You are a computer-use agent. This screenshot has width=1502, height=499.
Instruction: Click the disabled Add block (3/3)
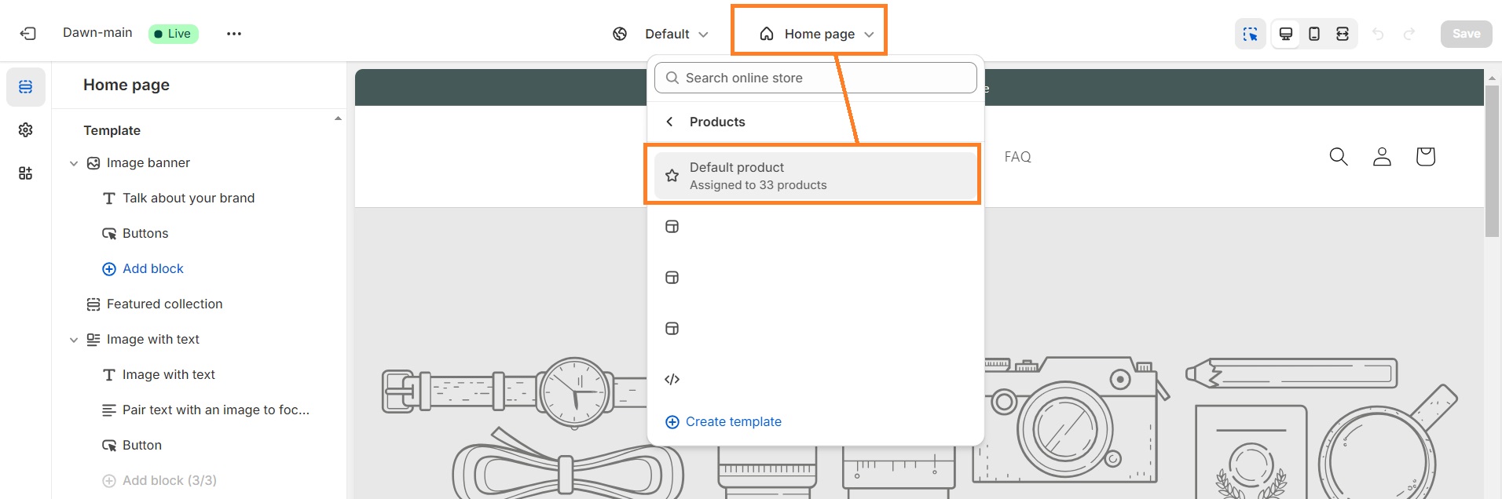(x=159, y=481)
